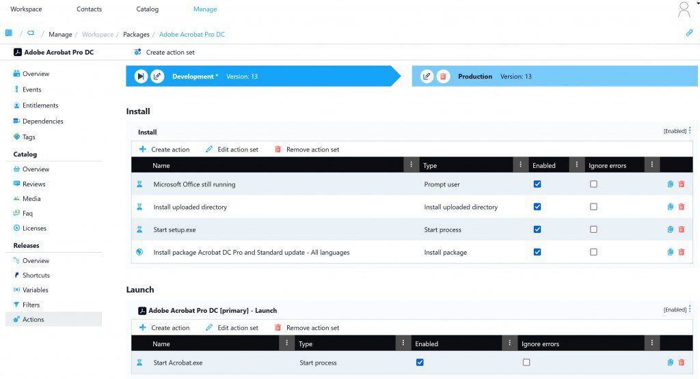
Task: Open Name column menu in Install table
Action: pyautogui.click(x=411, y=165)
